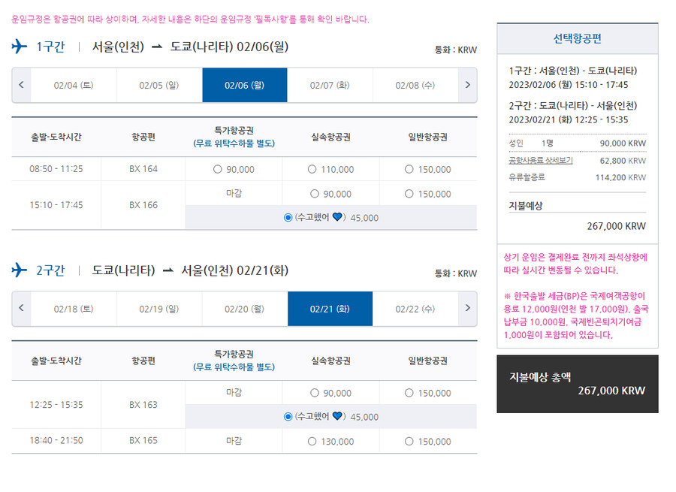Select the 02/22 (수) return date tab
The width and height of the screenshot is (676, 492).
click(415, 307)
